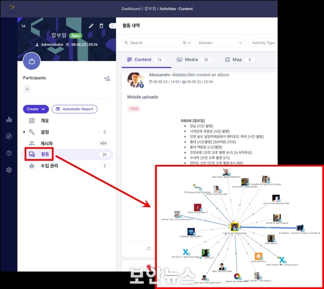Viewport: 324px width, 289px height.
Task: Click the AJ Blackston graph node
Action: (x=300, y=228)
